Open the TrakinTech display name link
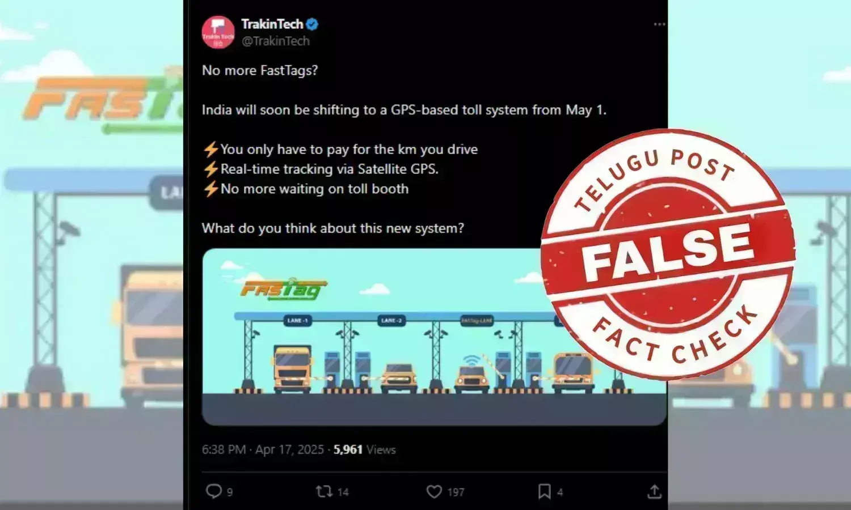This screenshot has height=510, width=851. click(x=272, y=24)
